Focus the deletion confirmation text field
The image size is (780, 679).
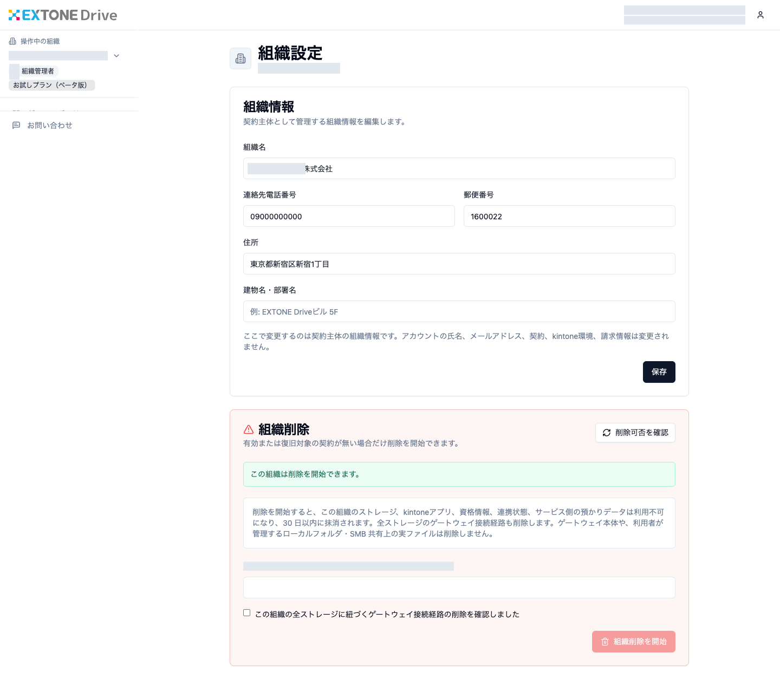[459, 587]
